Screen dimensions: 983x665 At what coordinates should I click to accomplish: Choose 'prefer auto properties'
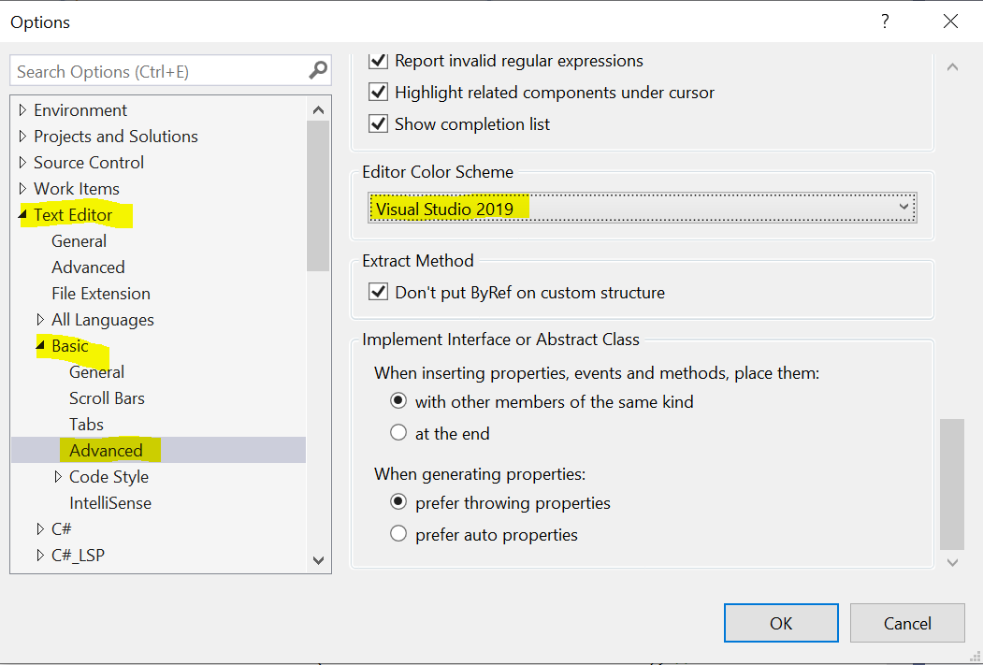pos(398,535)
